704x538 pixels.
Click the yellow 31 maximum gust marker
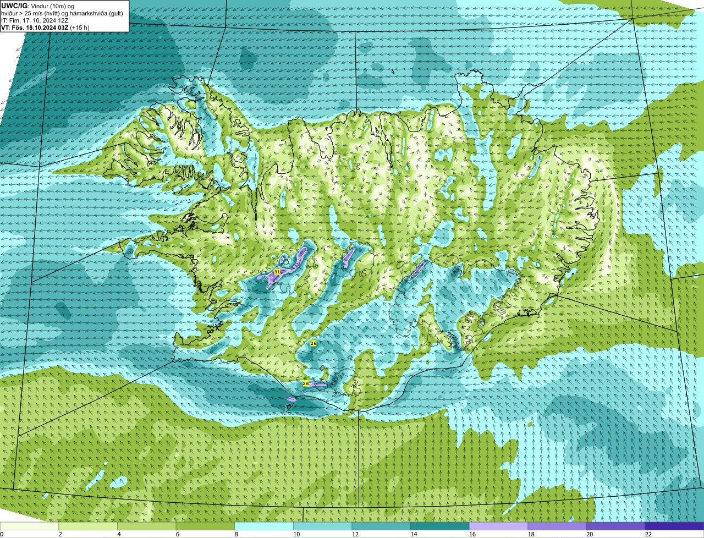tap(277, 272)
